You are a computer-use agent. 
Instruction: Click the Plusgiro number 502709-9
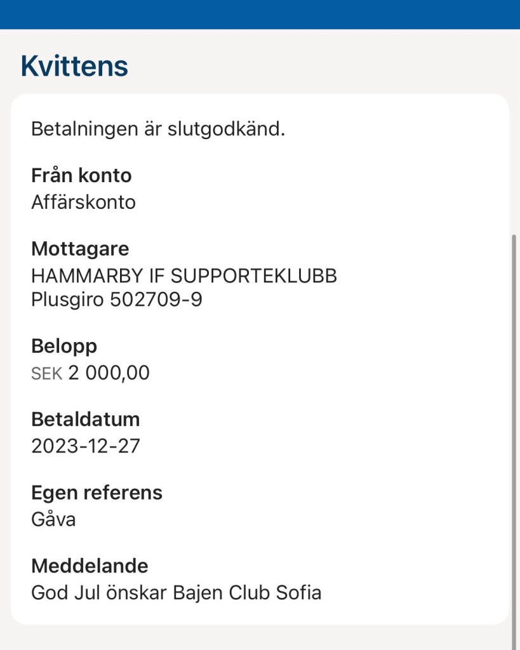(x=156, y=300)
